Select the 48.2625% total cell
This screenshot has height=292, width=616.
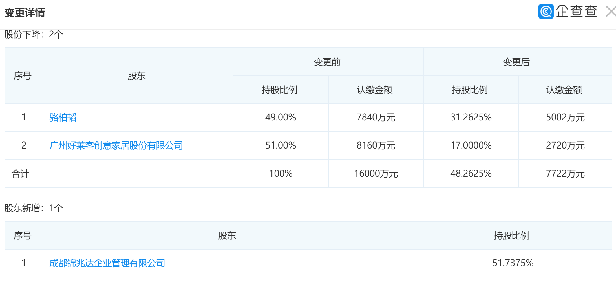pos(471,174)
